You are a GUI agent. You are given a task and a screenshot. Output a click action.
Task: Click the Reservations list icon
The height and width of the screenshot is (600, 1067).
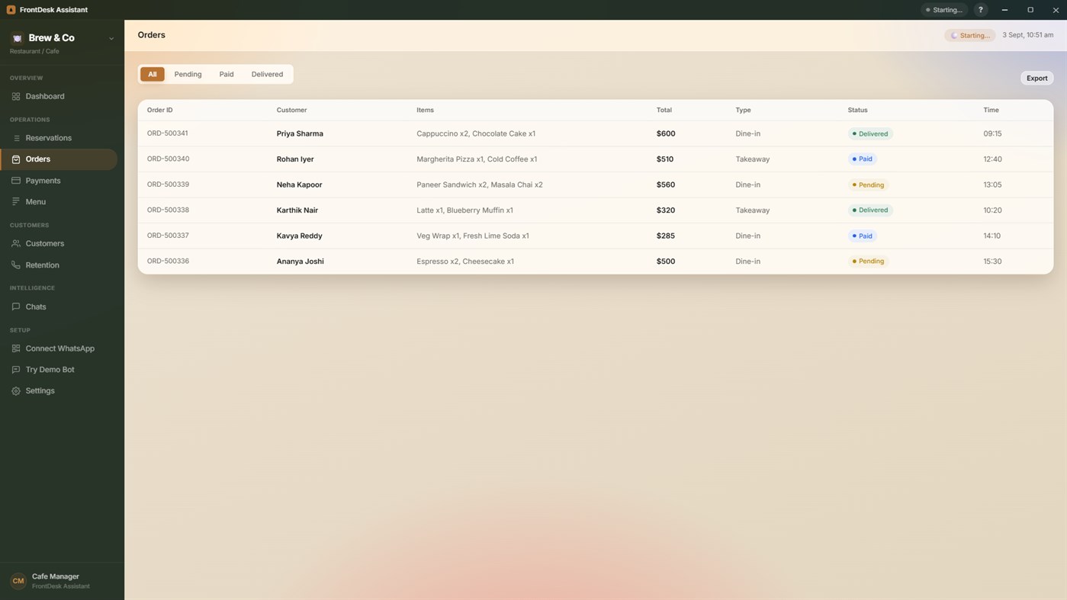click(x=16, y=138)
